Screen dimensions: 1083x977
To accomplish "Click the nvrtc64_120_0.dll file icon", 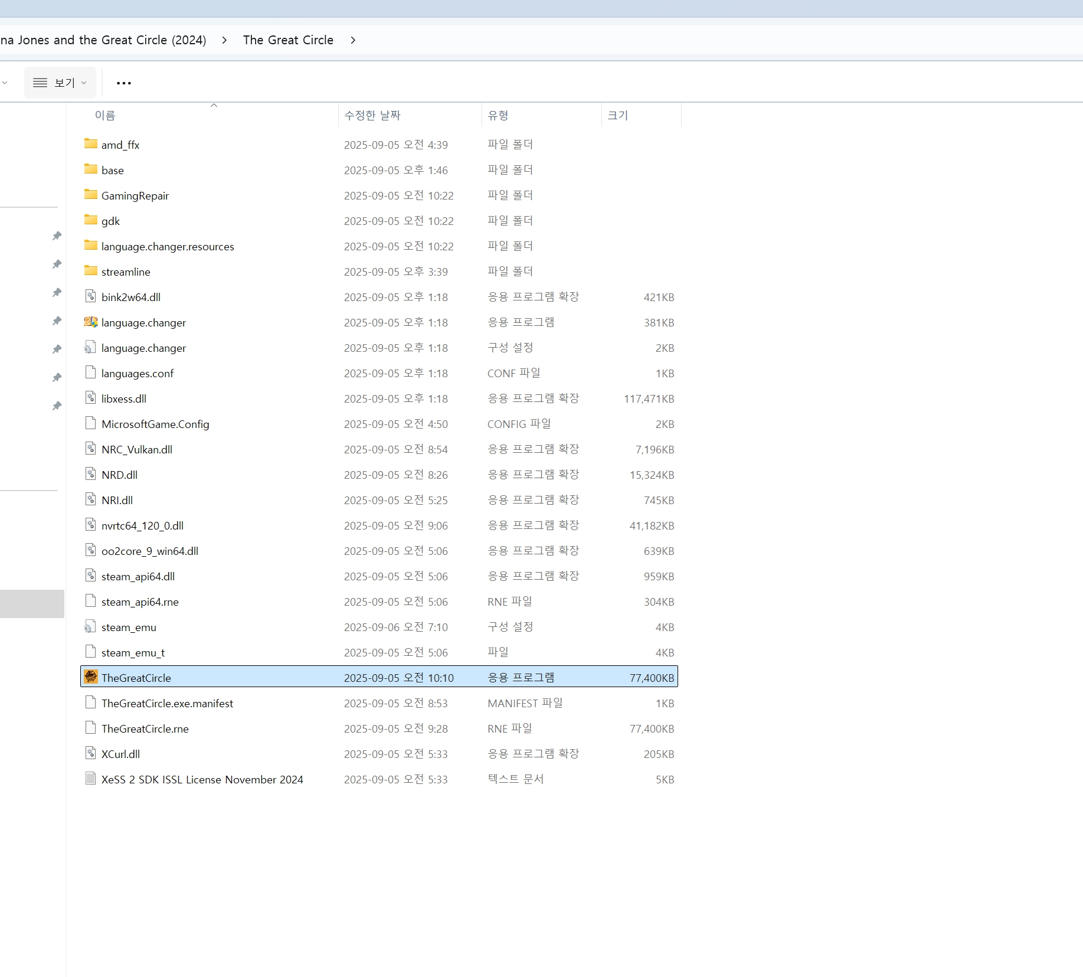I will [90, 525].
